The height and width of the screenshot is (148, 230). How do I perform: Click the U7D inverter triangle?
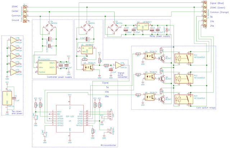coord(14,56)
